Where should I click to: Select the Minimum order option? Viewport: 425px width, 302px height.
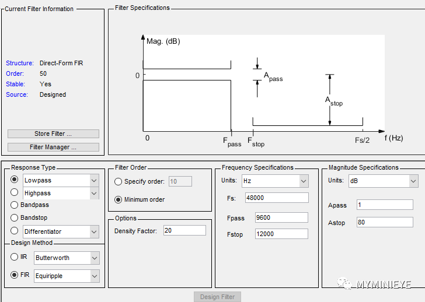(119, 199)
